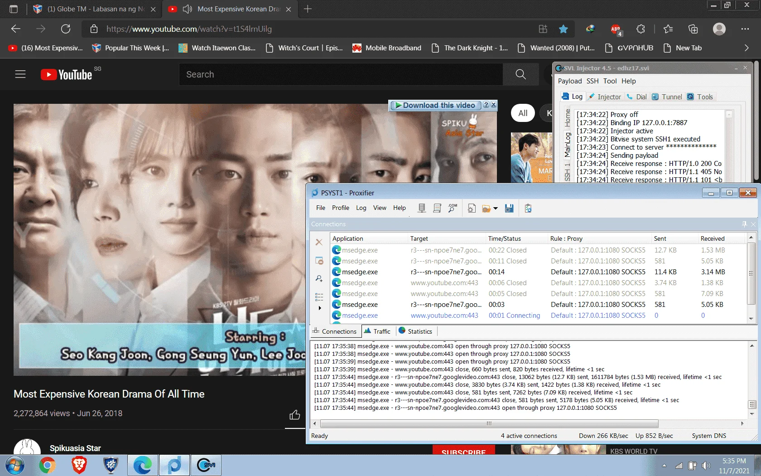The width and height of the screenshot is (761, 476).
Task: Open Brave browser from taskbar
Action: (79, 466)
